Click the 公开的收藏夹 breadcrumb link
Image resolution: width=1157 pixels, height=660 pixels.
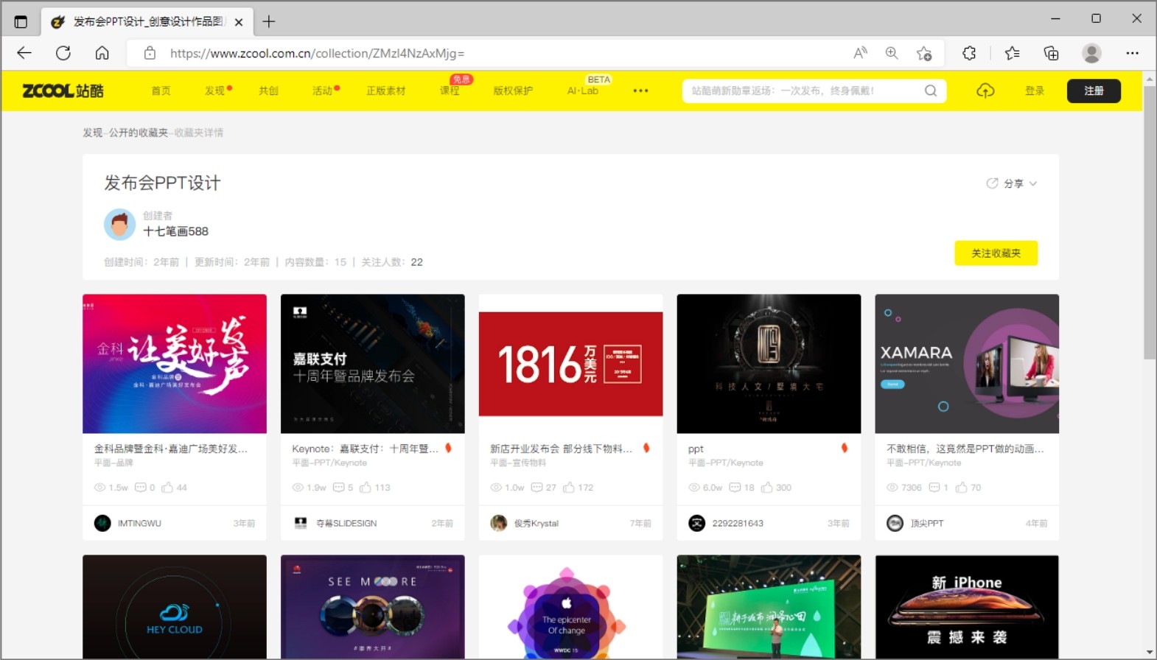139,133
